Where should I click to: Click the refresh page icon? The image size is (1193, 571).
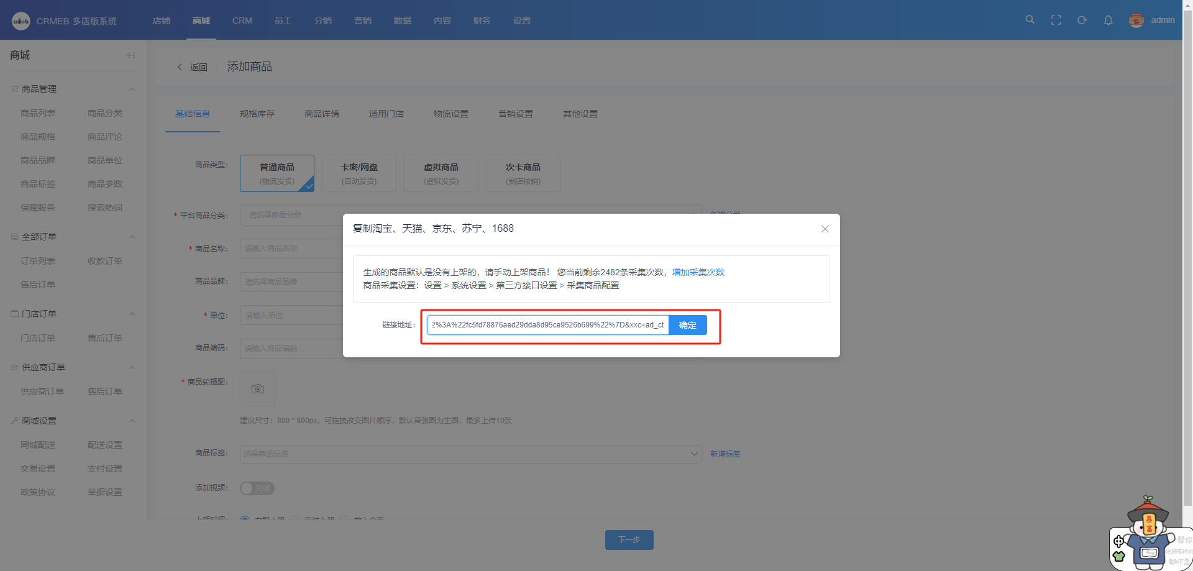coord(1082,20)
